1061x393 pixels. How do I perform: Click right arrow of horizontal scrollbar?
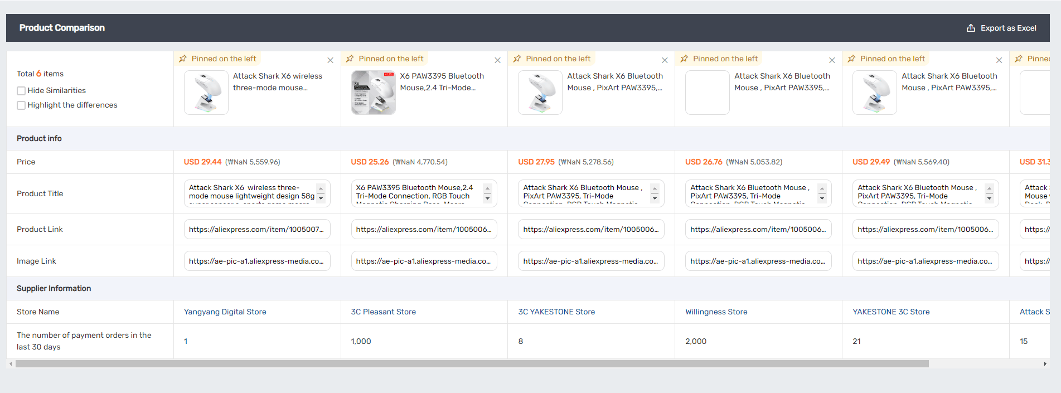1045,364
